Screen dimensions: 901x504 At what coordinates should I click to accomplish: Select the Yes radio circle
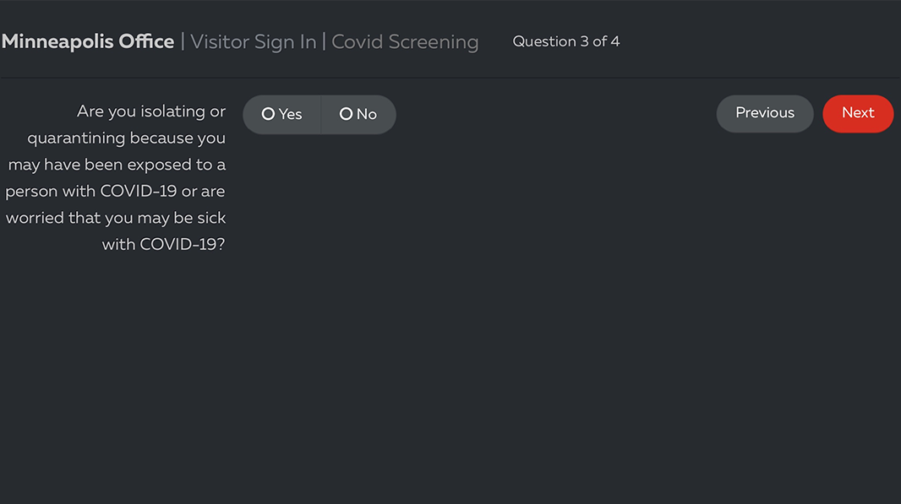[268, 114]
